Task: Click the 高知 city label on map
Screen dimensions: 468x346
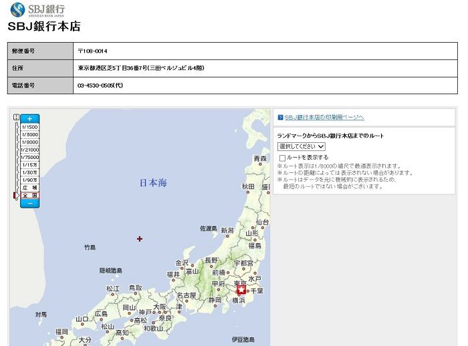Action: (122, 332)
